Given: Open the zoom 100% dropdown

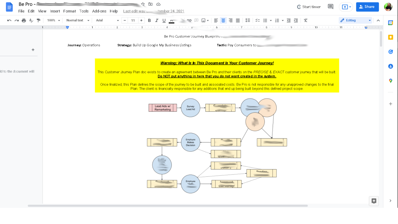Looking at the screenshot, I should (x=53, y=21).
